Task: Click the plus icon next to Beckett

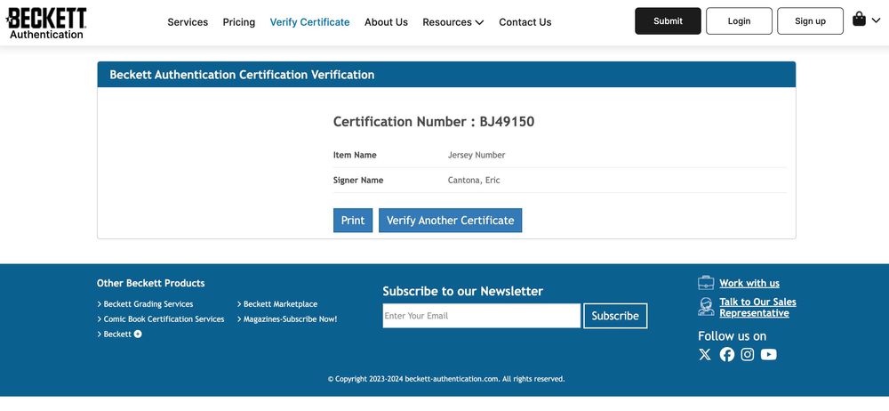Action: click(x=138, y=334)
